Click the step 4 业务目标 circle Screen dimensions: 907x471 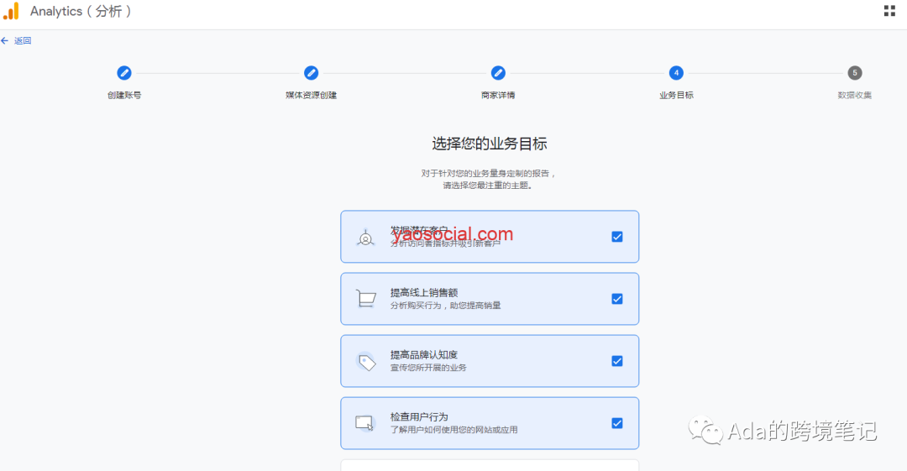(x=676, y=73)
